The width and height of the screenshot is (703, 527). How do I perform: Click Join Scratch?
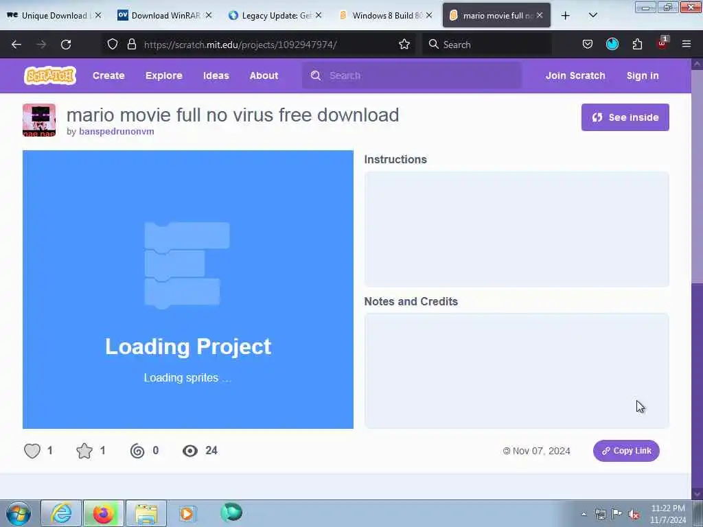[x=575, y=75]
